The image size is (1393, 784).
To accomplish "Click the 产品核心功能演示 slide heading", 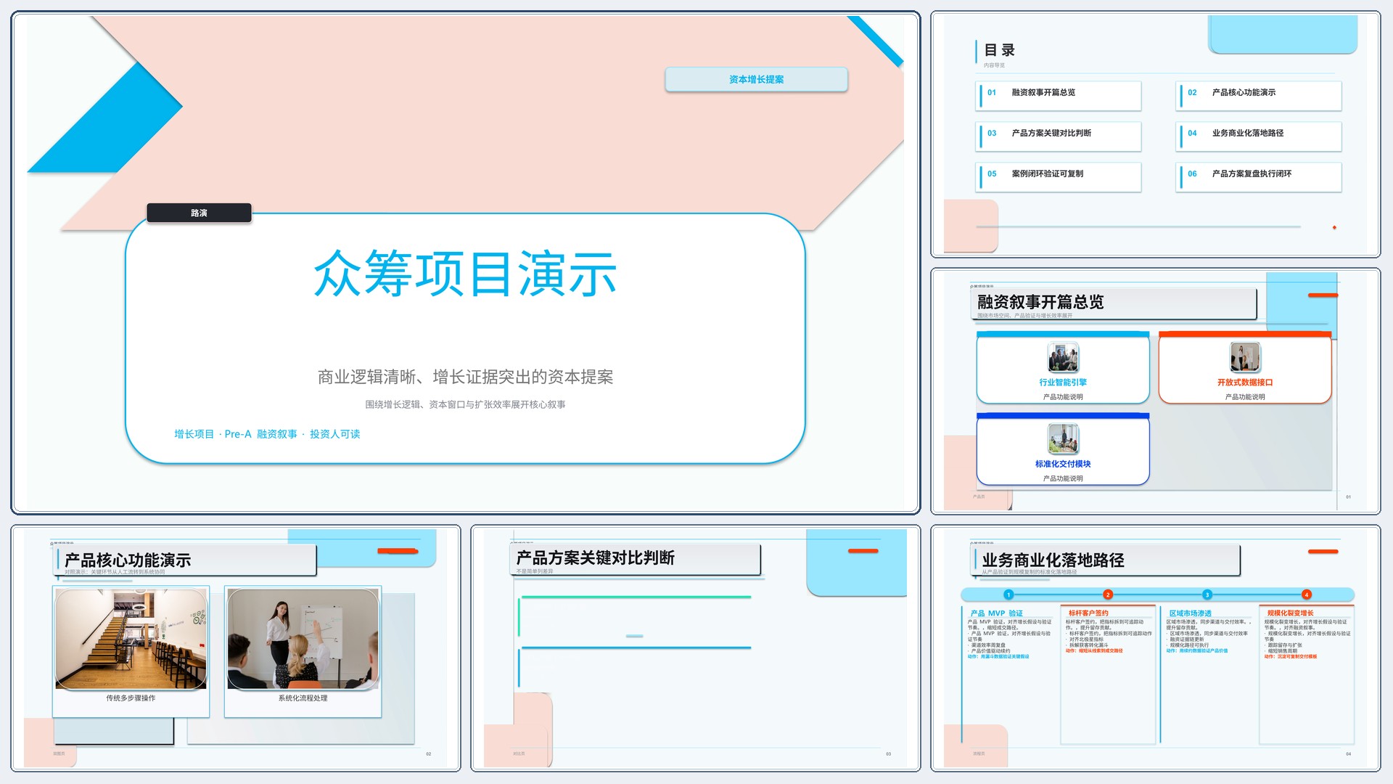I will click(x=128, y=560).
